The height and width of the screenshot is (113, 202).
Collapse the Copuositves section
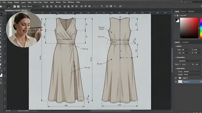(175, 57)
